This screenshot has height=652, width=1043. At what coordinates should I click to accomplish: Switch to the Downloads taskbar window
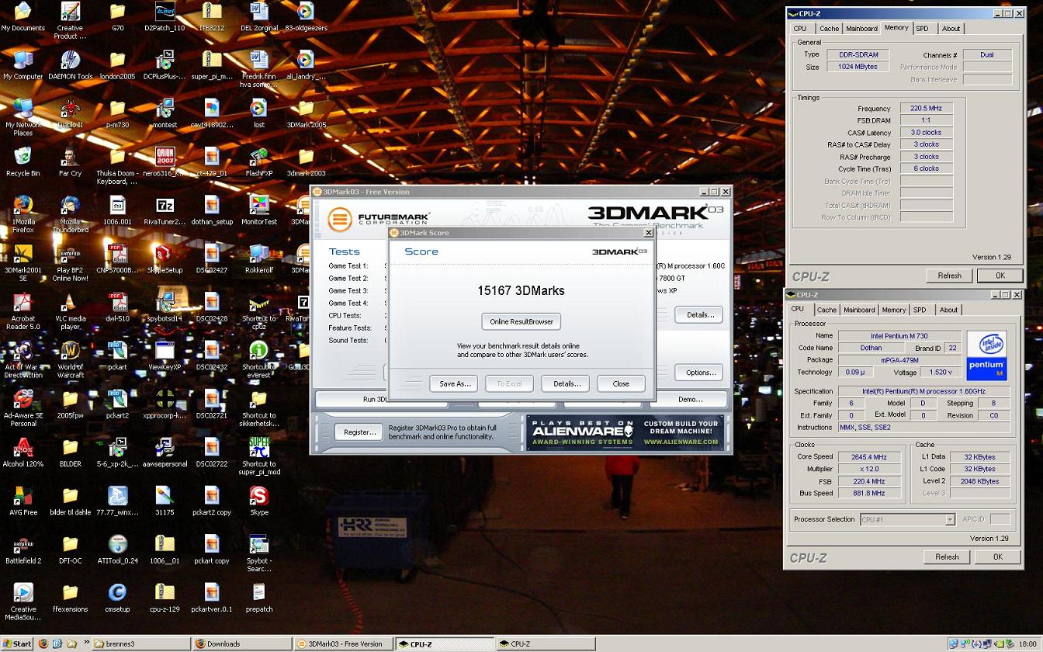241,643
